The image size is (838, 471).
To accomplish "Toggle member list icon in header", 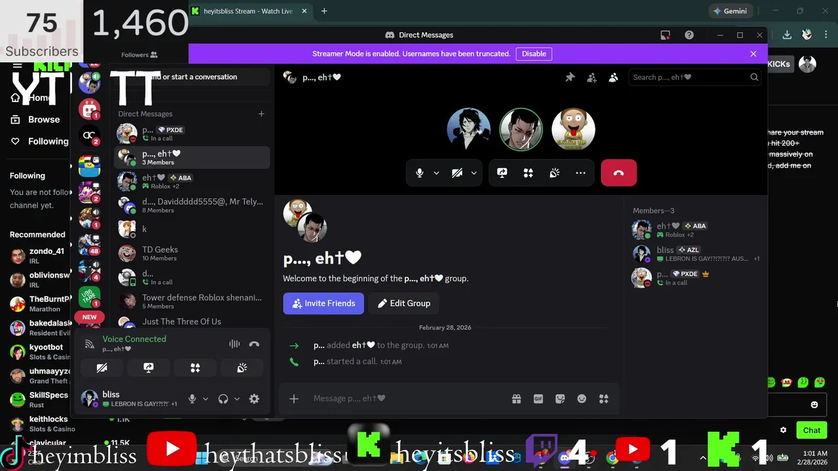I will (x=613, y=77).
